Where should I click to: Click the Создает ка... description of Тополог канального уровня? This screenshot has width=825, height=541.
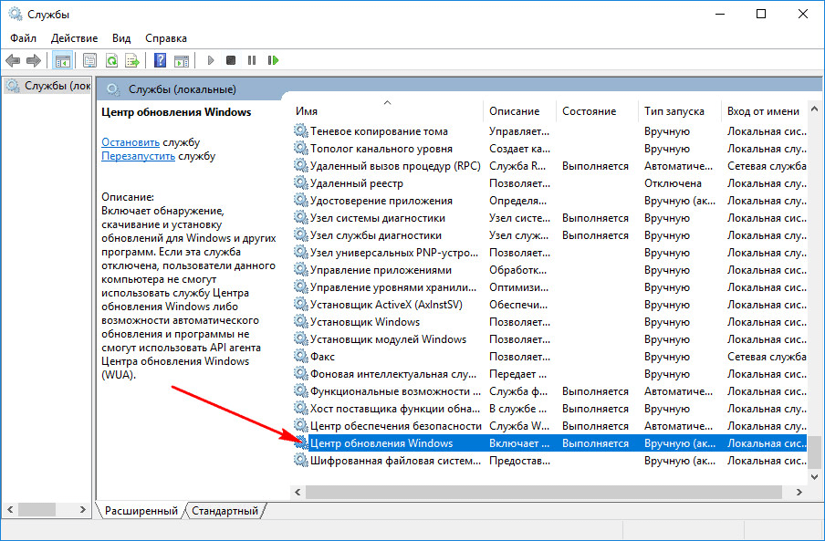tap(519, 149)
